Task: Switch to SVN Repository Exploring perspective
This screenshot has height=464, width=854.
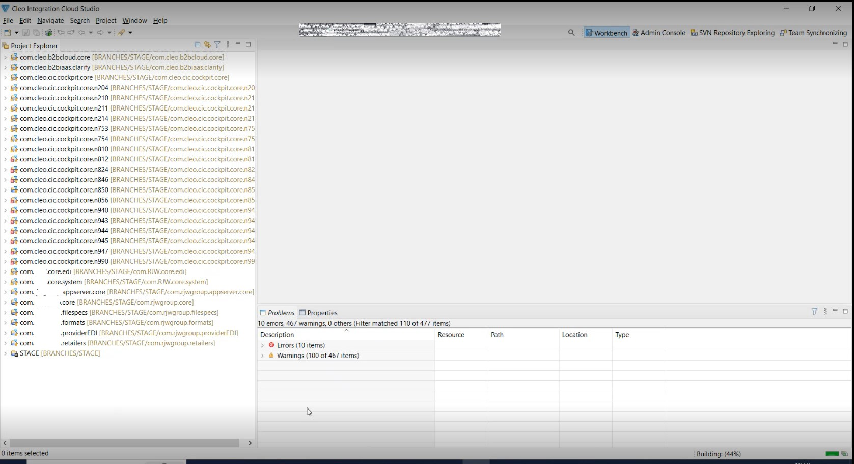Action: point(733,33)
